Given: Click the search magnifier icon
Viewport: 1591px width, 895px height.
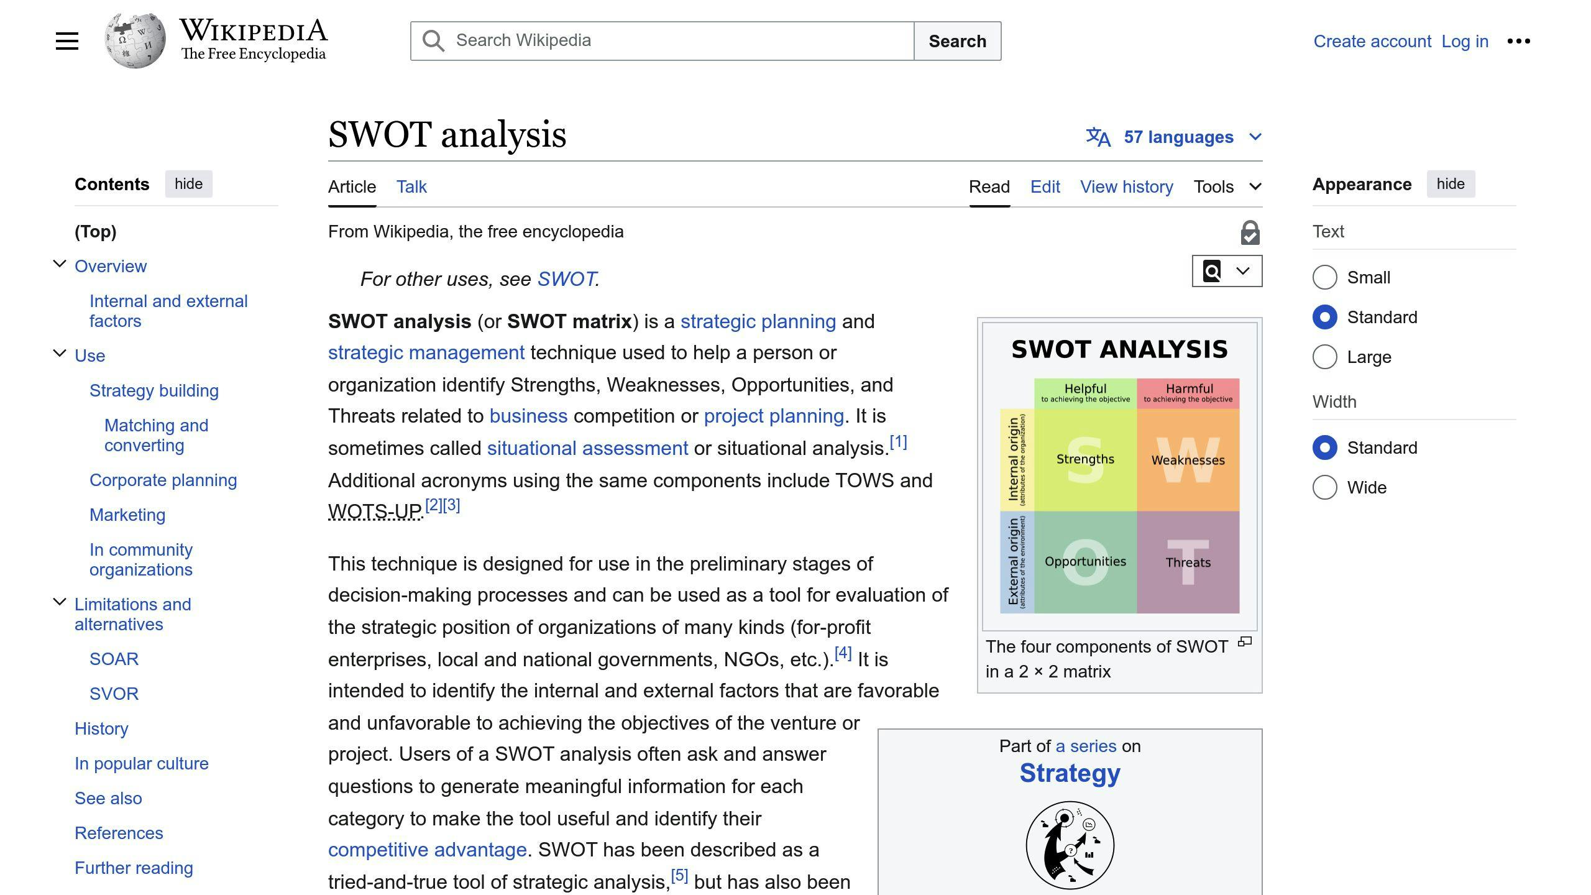Looking at the screenshot, I should (433, 41).
